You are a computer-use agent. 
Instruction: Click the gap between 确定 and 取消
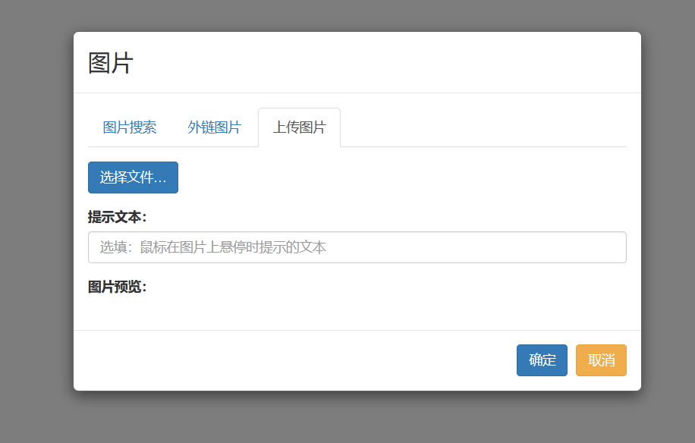(572, 360)
